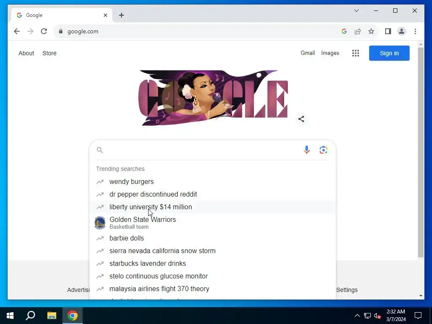This screenshot has width=432, height=324.
Task: Open Chrome's three-dot menu
Action: (415, 31)
